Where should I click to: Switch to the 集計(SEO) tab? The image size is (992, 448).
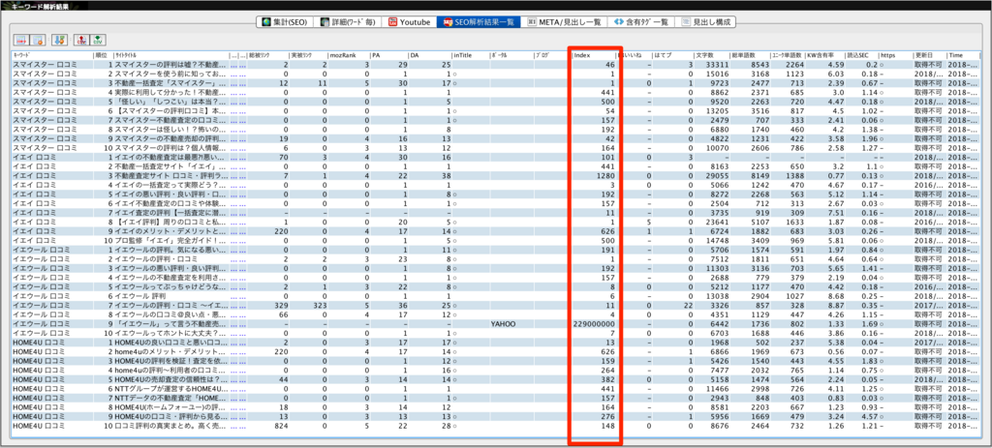click(x=284, y=21)
